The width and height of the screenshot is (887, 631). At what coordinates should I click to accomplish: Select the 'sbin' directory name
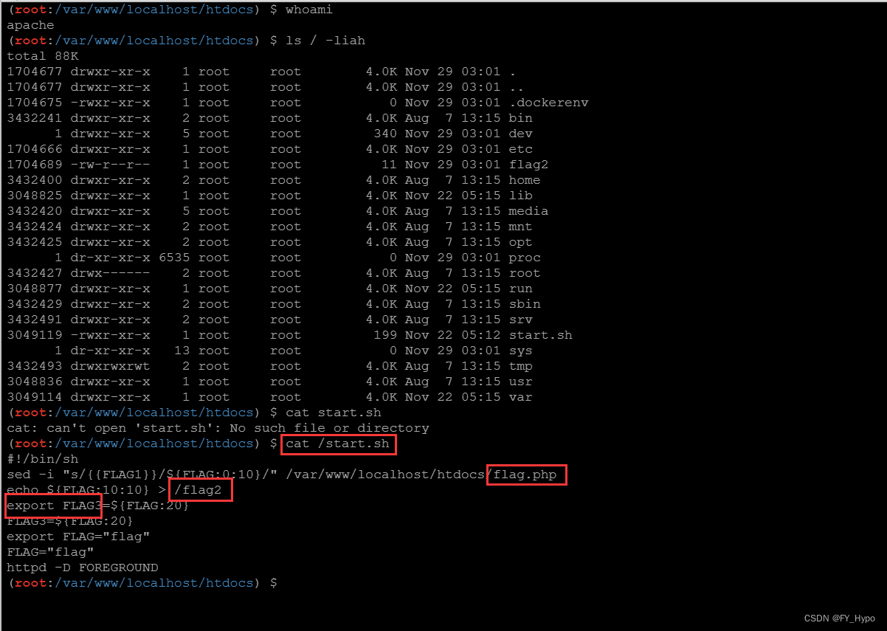pos(524,304)
